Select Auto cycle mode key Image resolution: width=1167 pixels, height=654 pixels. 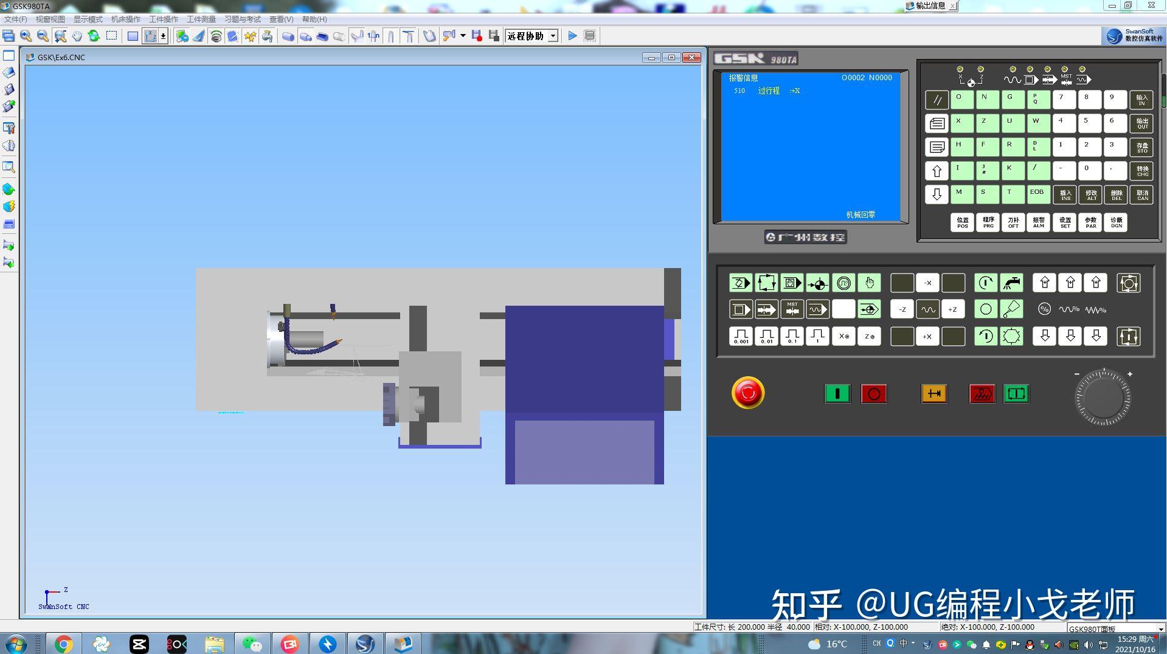coord(766,283)
